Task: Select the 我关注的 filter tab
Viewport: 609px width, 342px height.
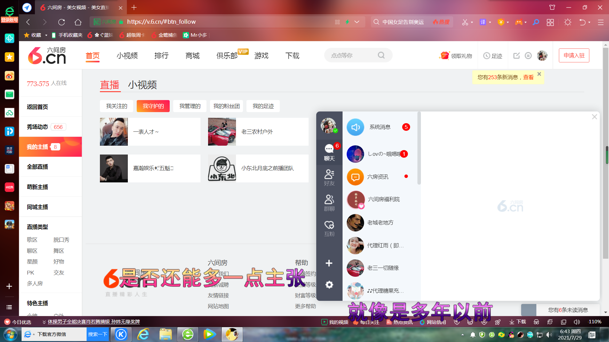Action: click(x=116, y=106)
